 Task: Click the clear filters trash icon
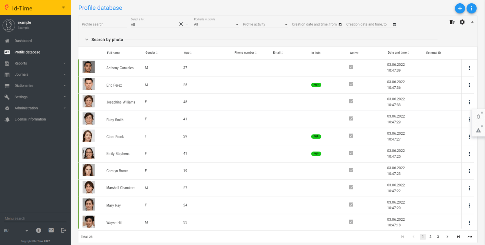(452, 22)
